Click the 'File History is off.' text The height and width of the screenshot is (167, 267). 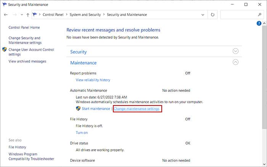click(89, 126)
